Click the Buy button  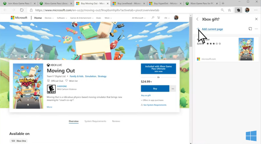[155, 89]
